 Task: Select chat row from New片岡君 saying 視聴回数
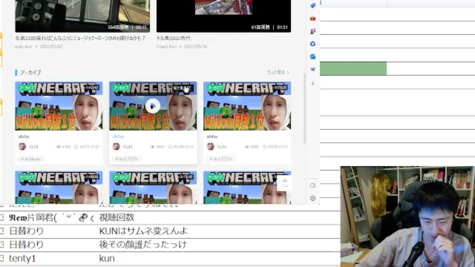tap(170, 218)
